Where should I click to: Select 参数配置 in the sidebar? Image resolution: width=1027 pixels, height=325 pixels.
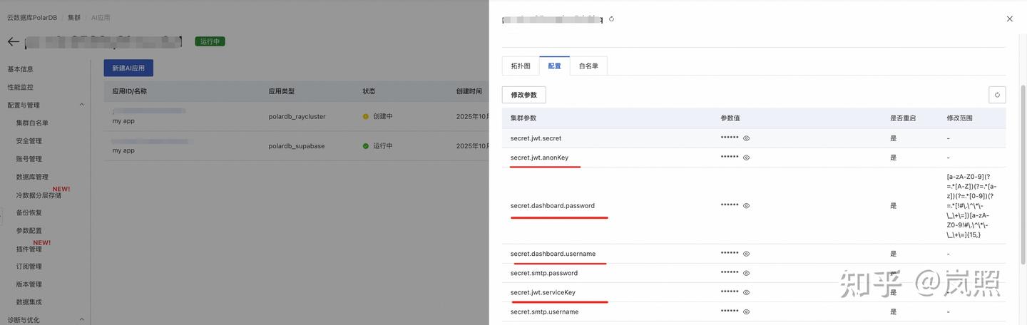point(29,231)
